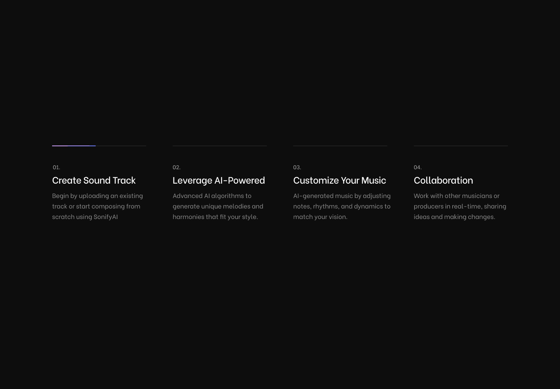Open the Collaboration step heading
This screenshot has height=389, width=560.
pyautogui.click(x=443, y=180)
